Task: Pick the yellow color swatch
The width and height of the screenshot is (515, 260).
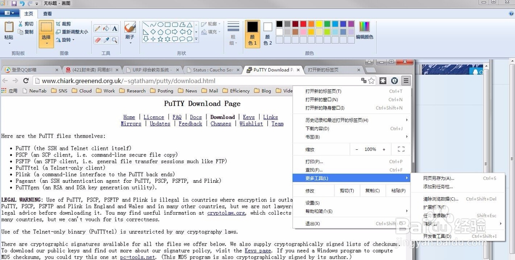Action: 319,24
